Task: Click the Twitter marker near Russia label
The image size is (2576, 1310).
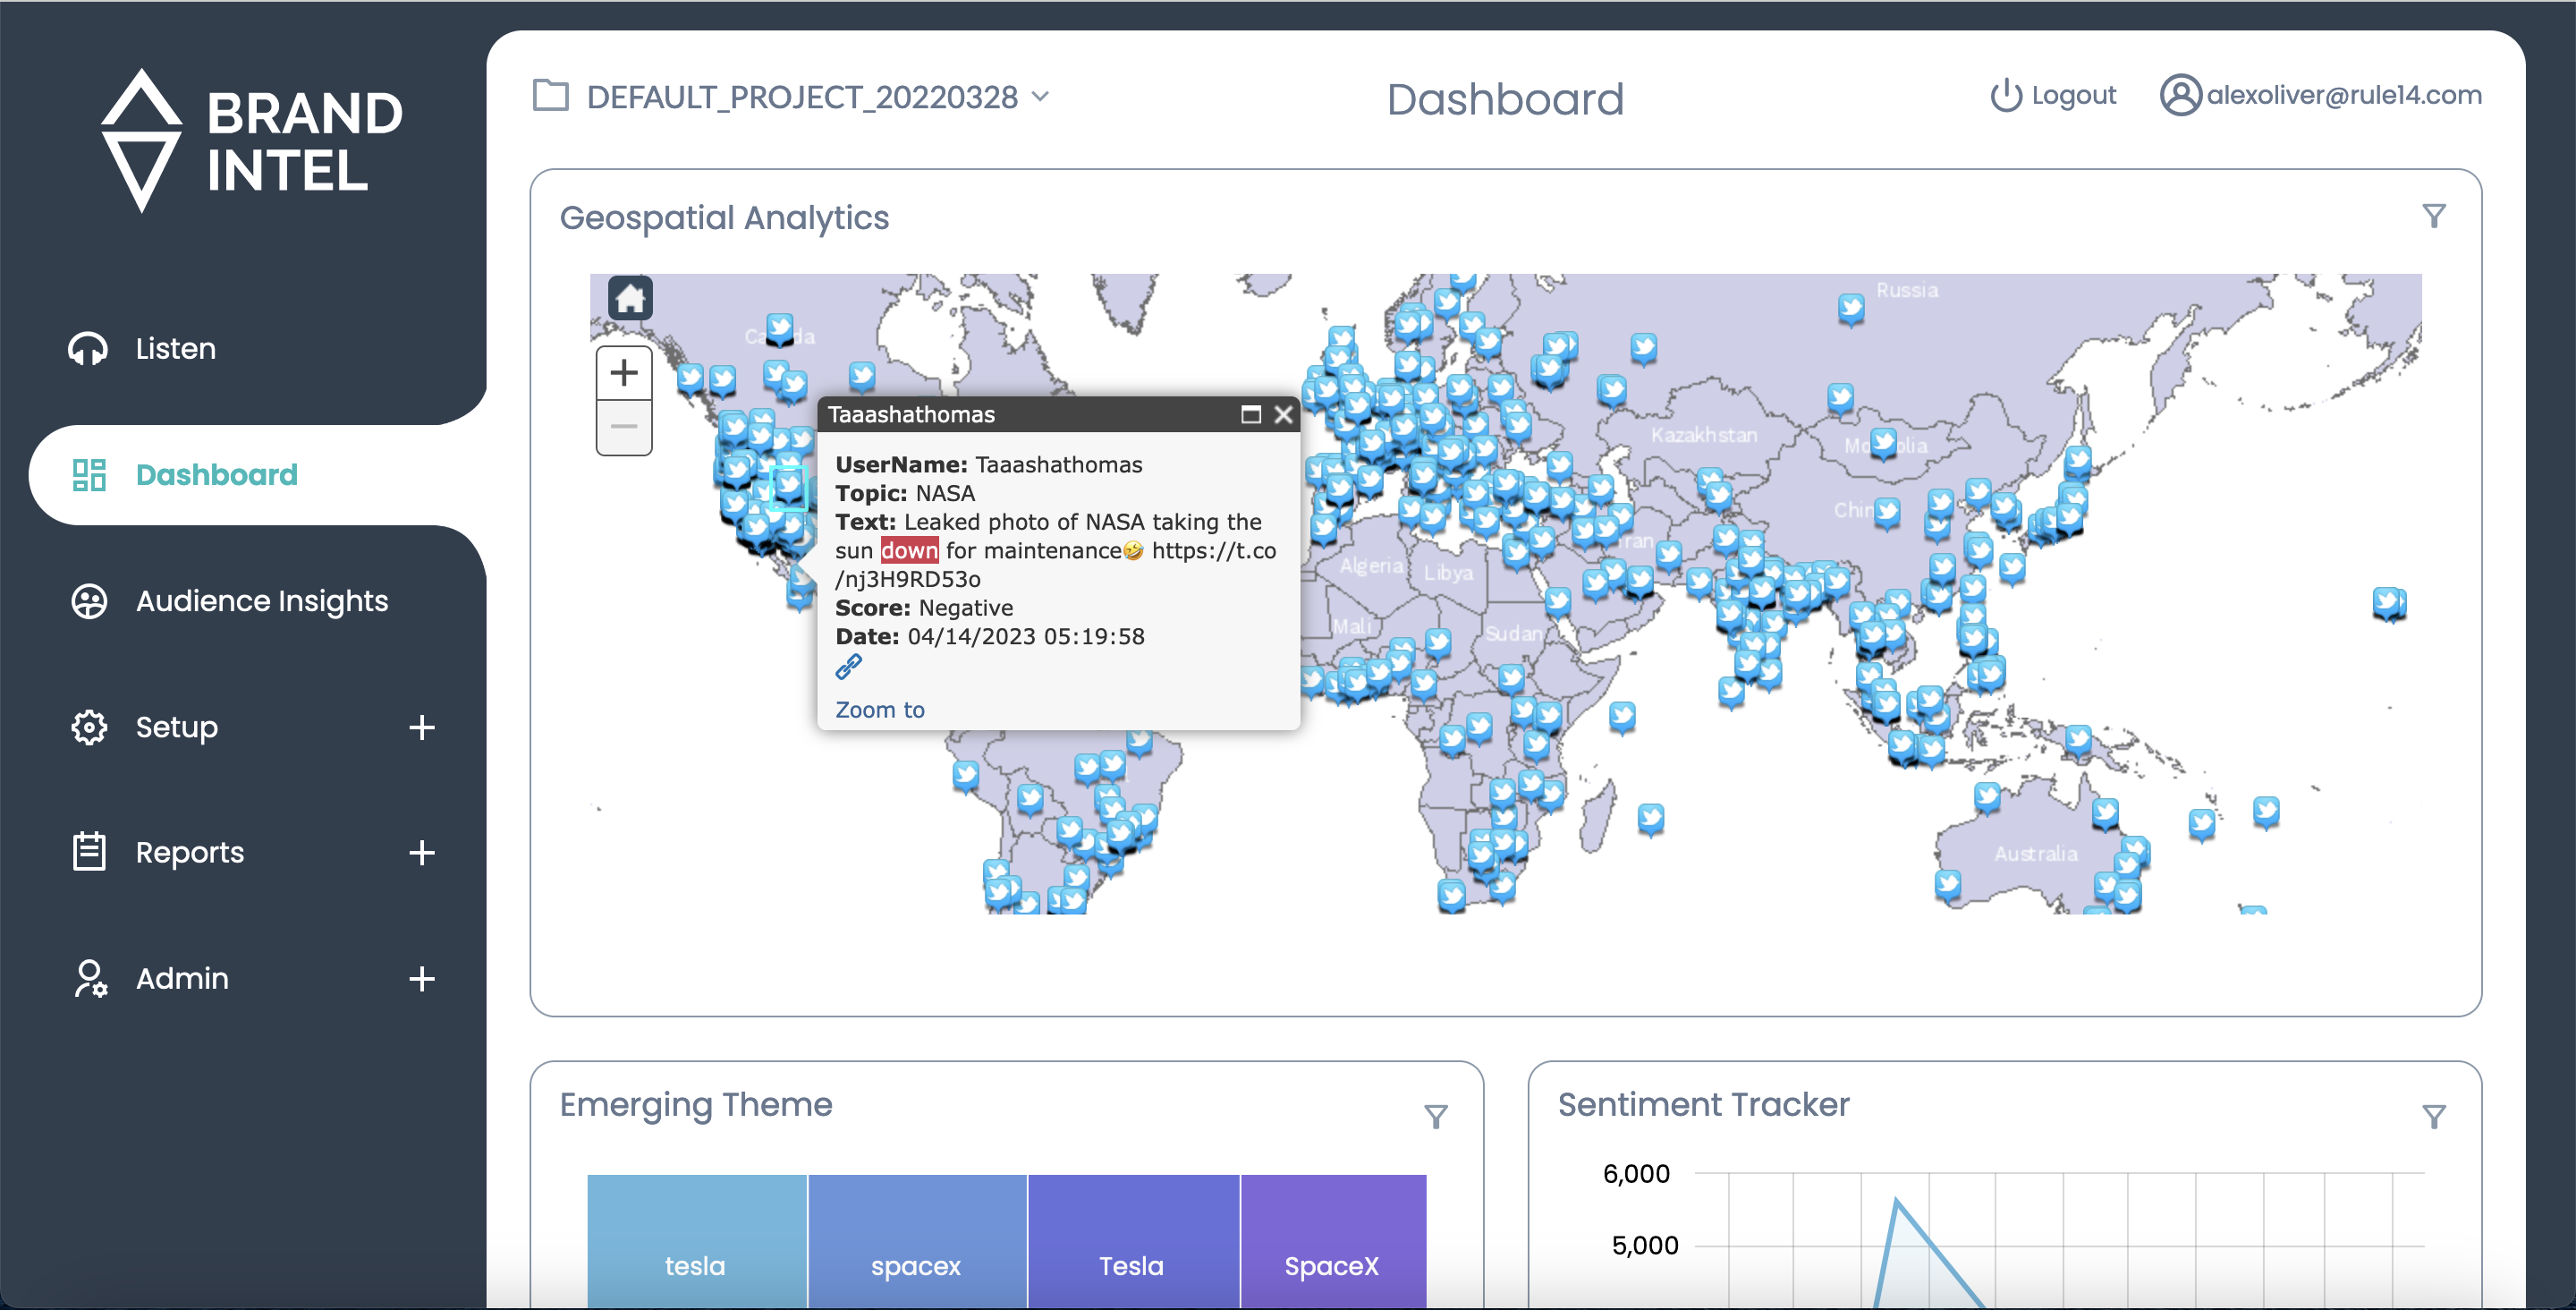Action: (x=1850, y=307)
